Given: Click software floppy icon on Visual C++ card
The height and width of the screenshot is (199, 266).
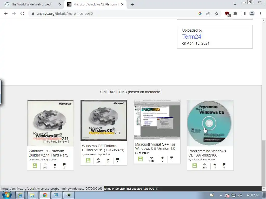Looking at the screenshot, I should click(x=140, y=159).
